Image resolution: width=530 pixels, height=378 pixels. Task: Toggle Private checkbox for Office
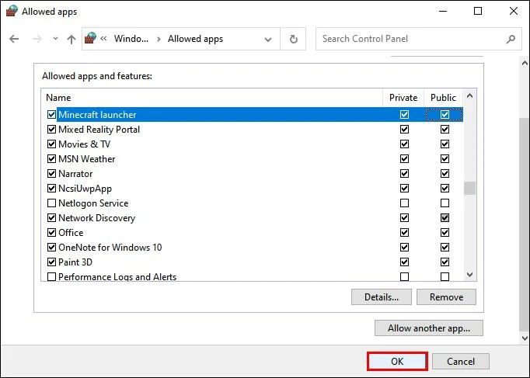point(404,233)
